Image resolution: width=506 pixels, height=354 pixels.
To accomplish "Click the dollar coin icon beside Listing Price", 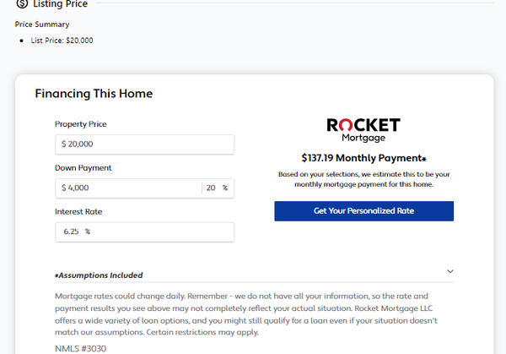I will [x=21, y=4].
